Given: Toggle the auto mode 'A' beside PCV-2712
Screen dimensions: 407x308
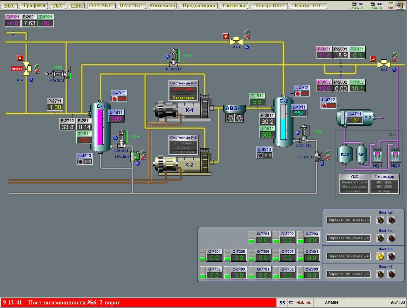Looking at the screenshot, I should click(168, 57).
